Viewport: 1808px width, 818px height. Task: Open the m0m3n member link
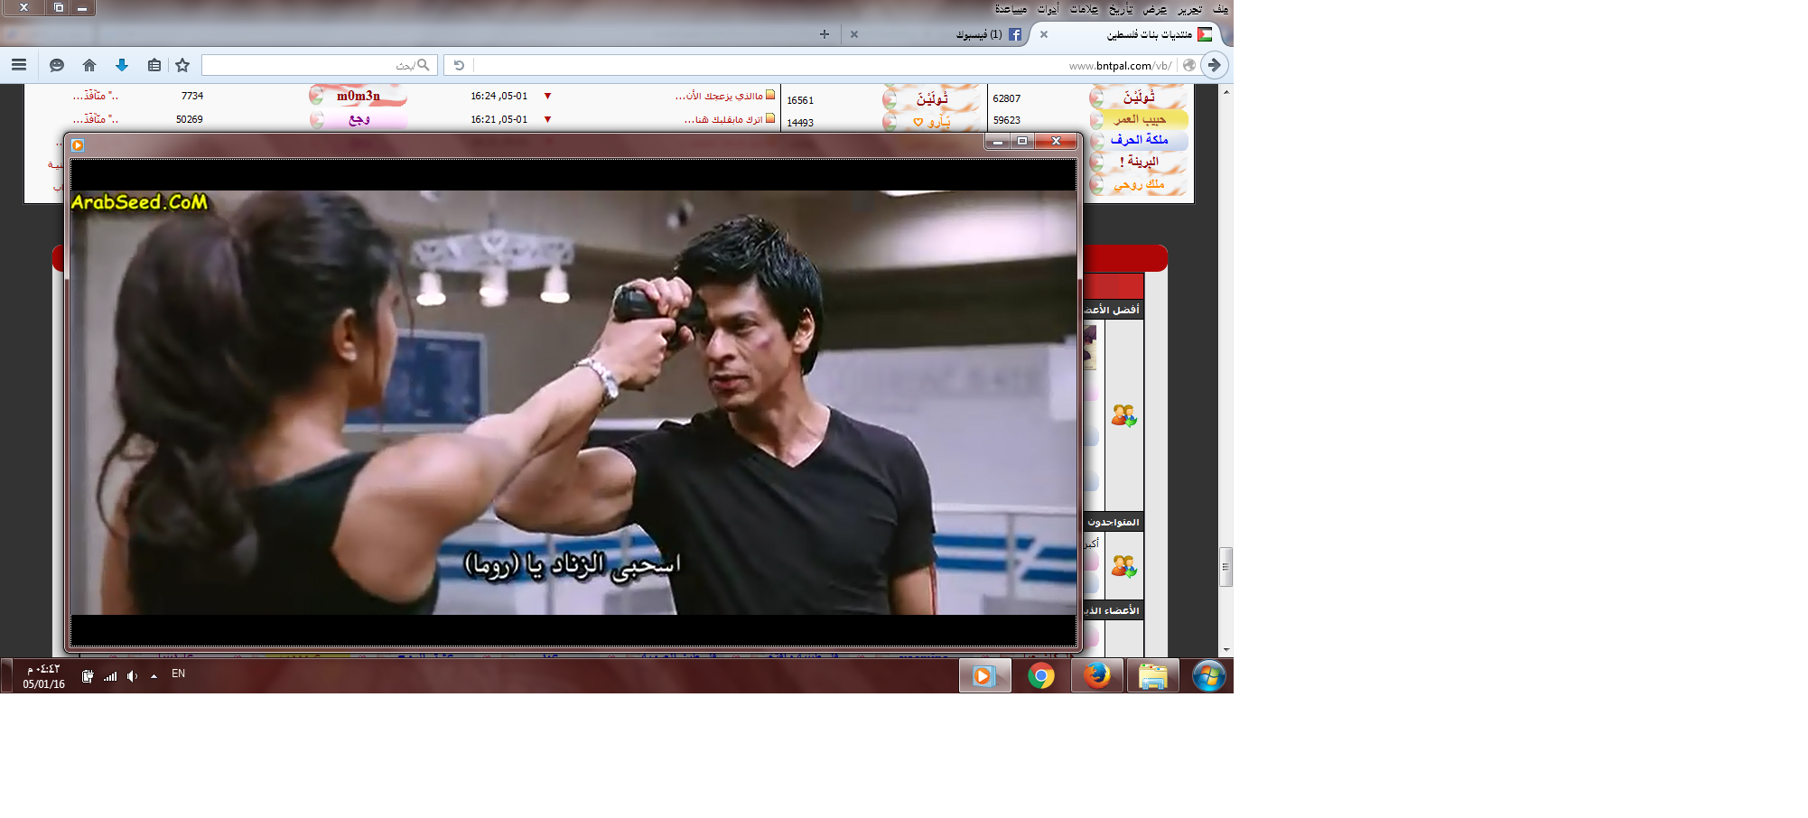(359, 96)
